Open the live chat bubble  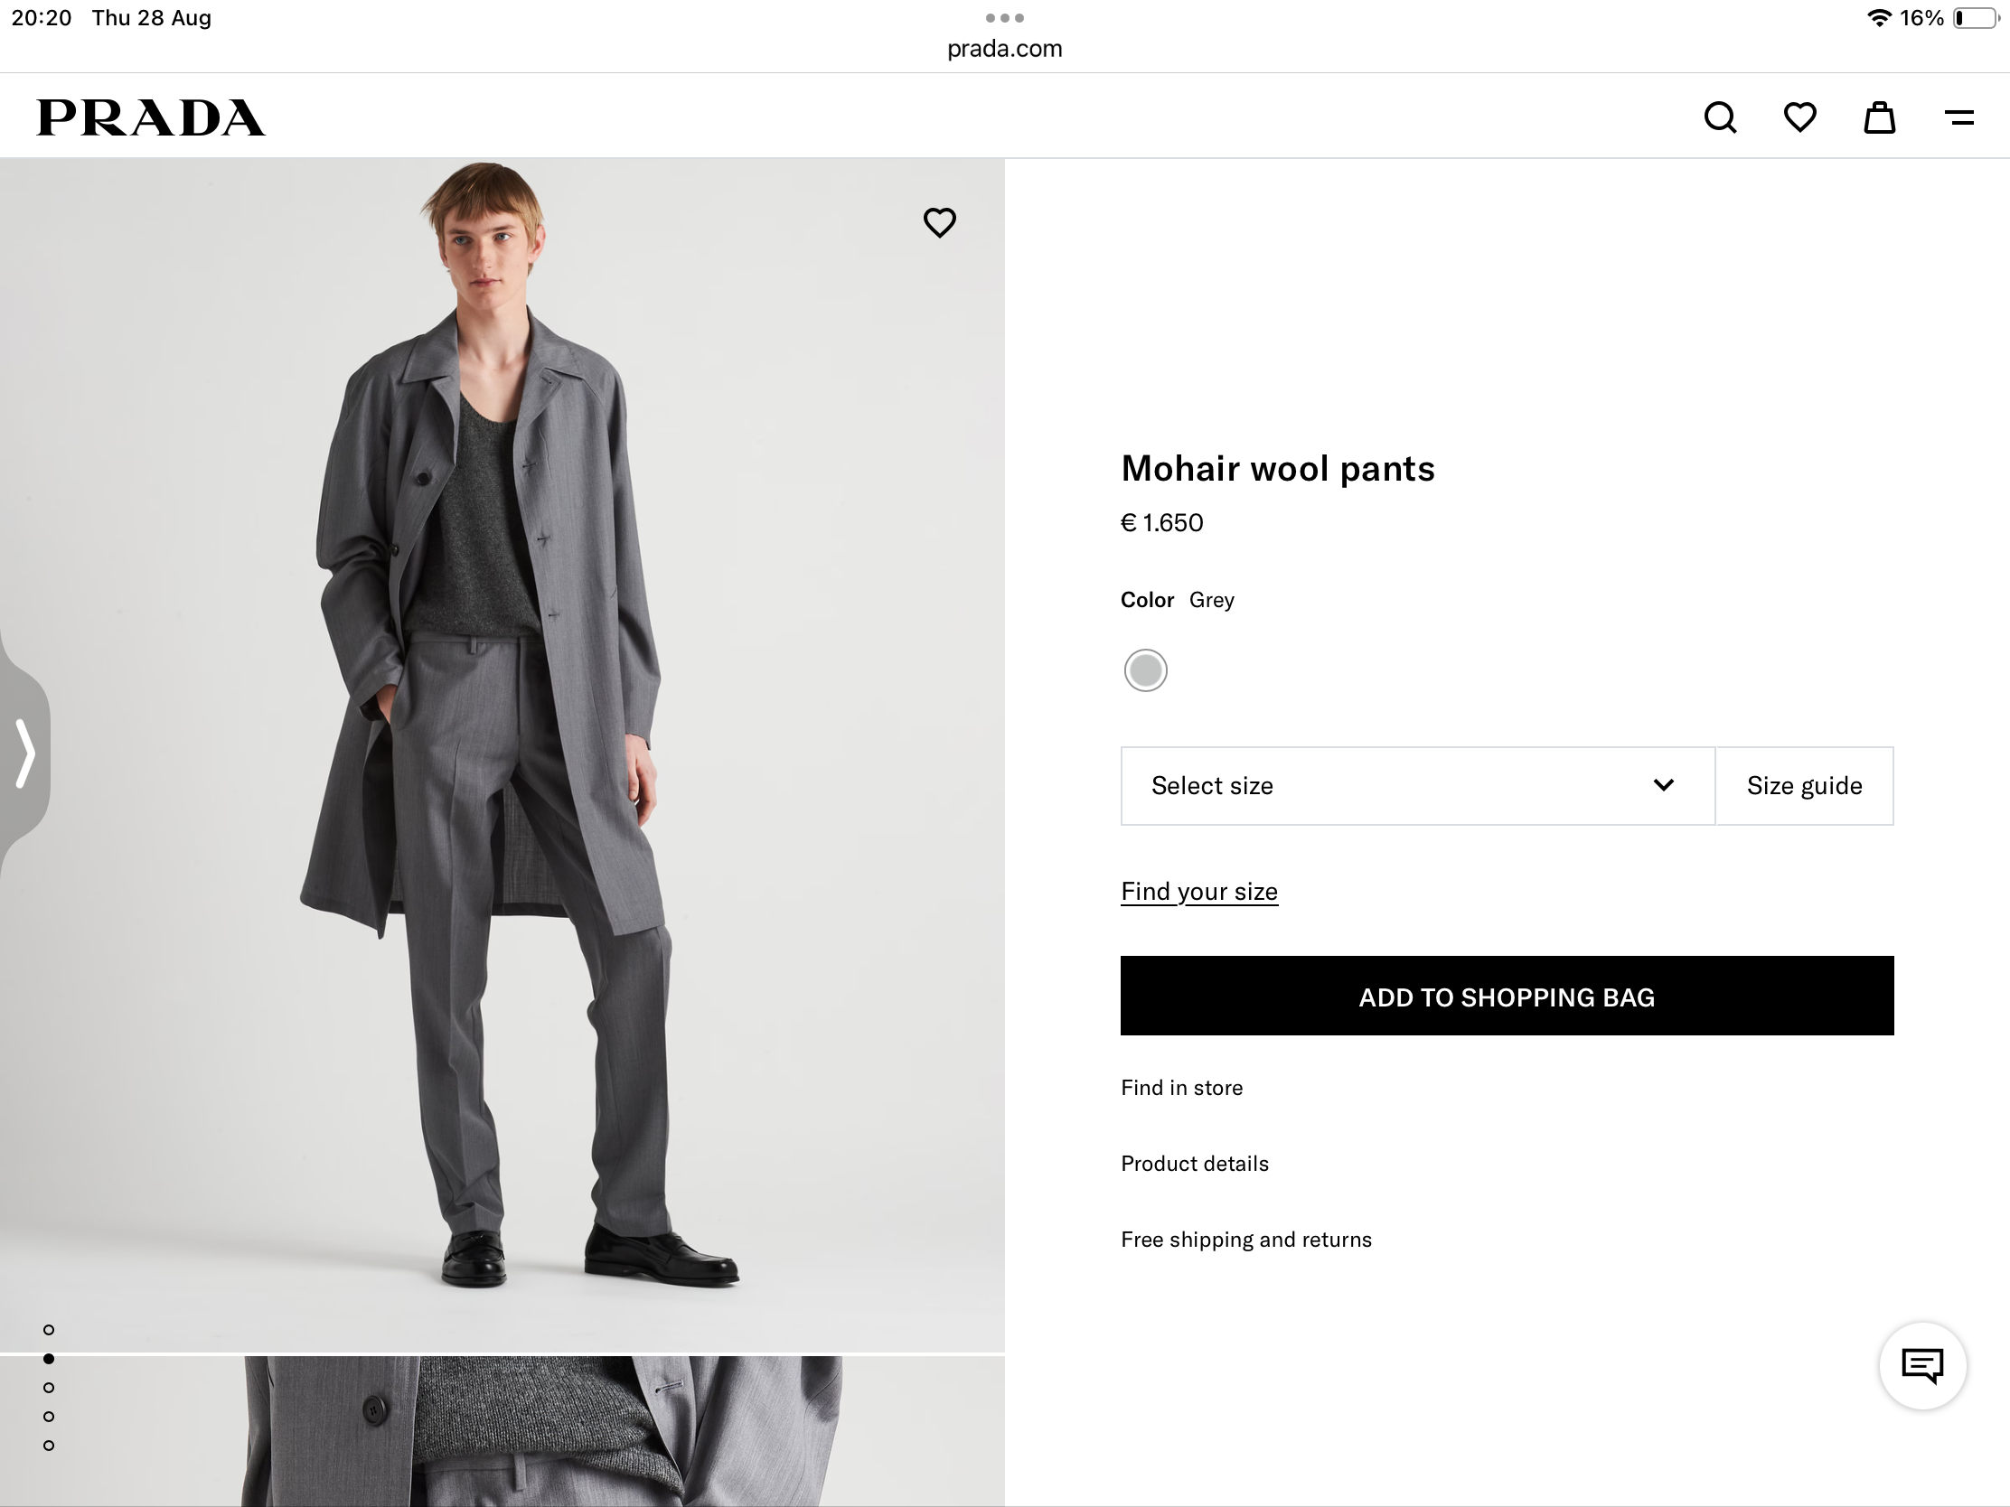[1921, 1365]
